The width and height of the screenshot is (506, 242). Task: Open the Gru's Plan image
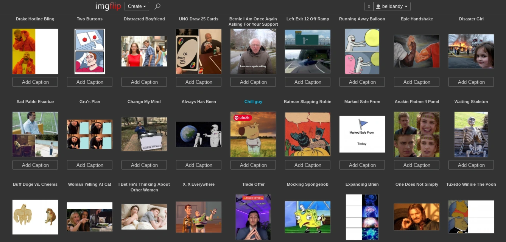pos(90,134)
